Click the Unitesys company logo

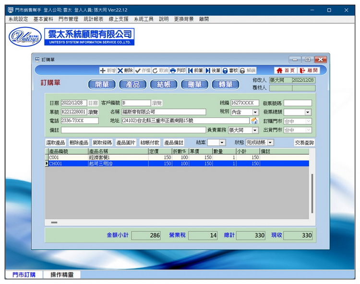tap(25, 37)
